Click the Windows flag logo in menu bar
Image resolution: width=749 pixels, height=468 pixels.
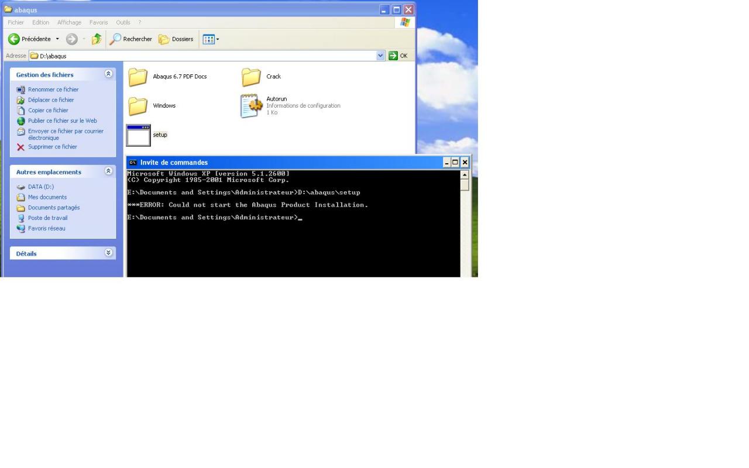click(405, 22)
